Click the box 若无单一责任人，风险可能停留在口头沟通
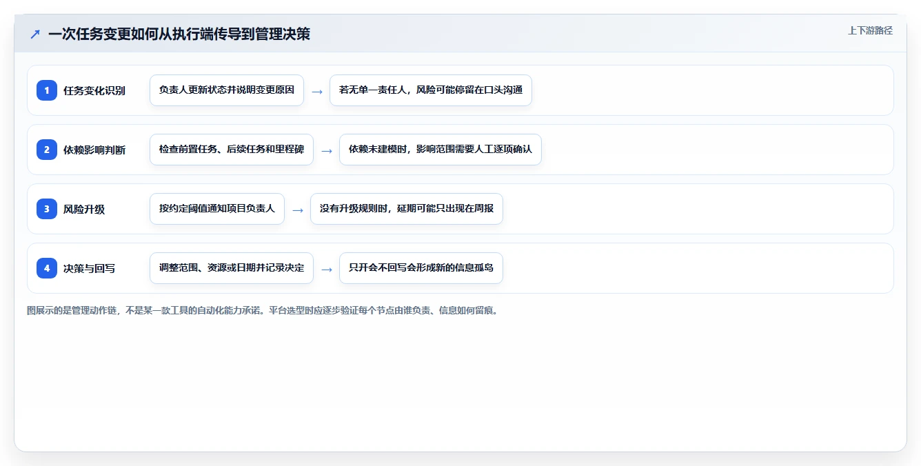The image size is (921, 466). 431,90
